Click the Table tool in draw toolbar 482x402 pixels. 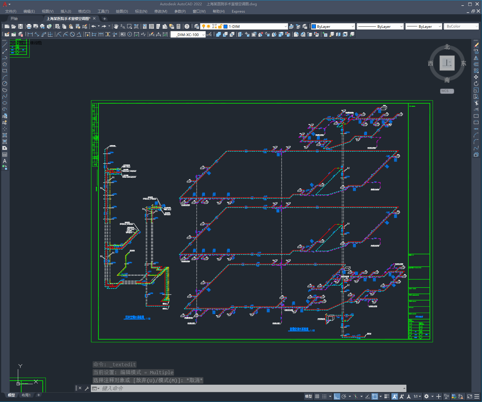click(x=5, y=155)
